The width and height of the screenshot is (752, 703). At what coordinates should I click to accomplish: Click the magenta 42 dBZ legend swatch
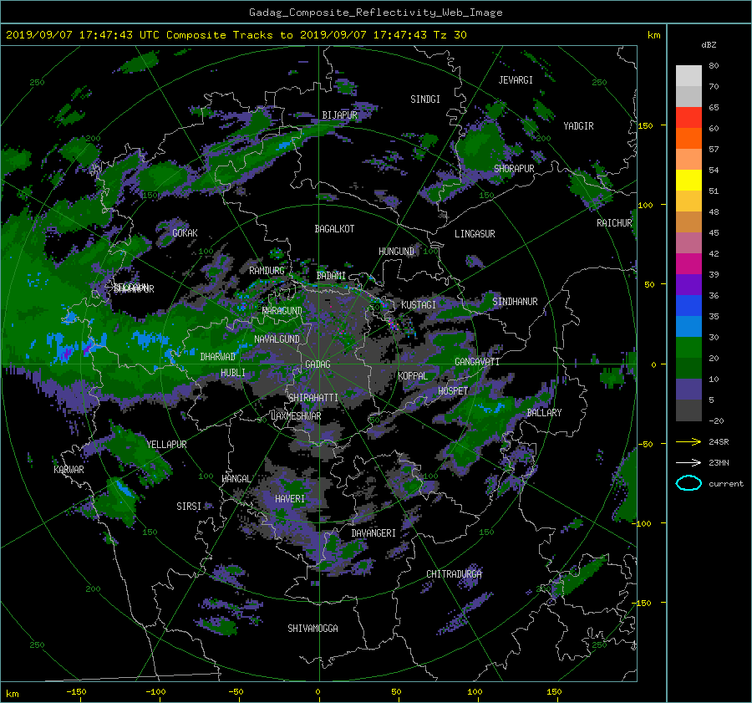coord(688,263)
